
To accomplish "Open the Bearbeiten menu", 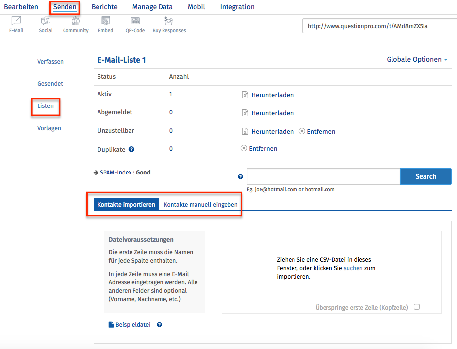I will pos(21,7).
